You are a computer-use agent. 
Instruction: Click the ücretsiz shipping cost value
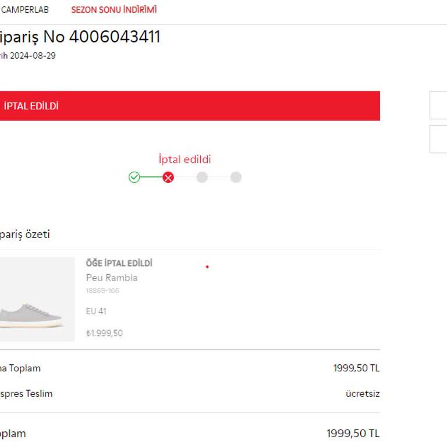(362, 393)
